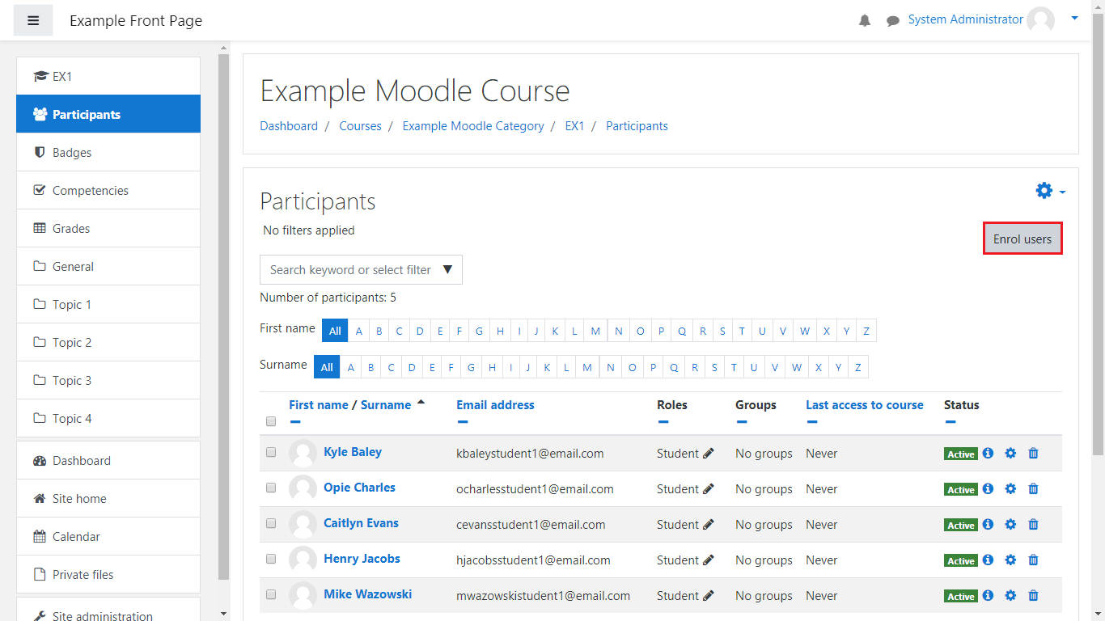Edit Henry Jacobs' role with pencil icon
The image size is (1105, 621).
709,560
